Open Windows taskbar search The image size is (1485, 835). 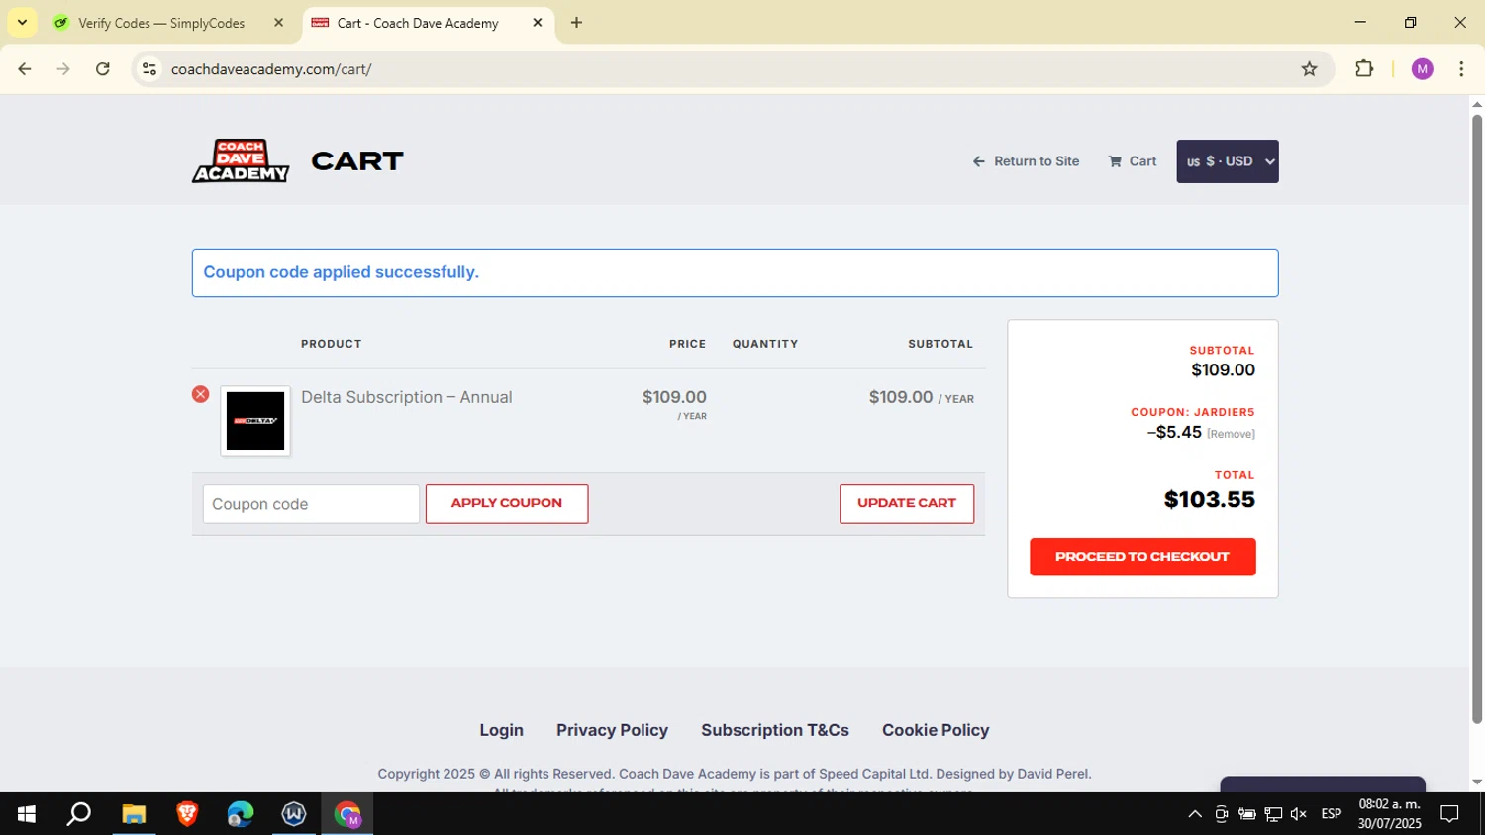pos(79,814)
